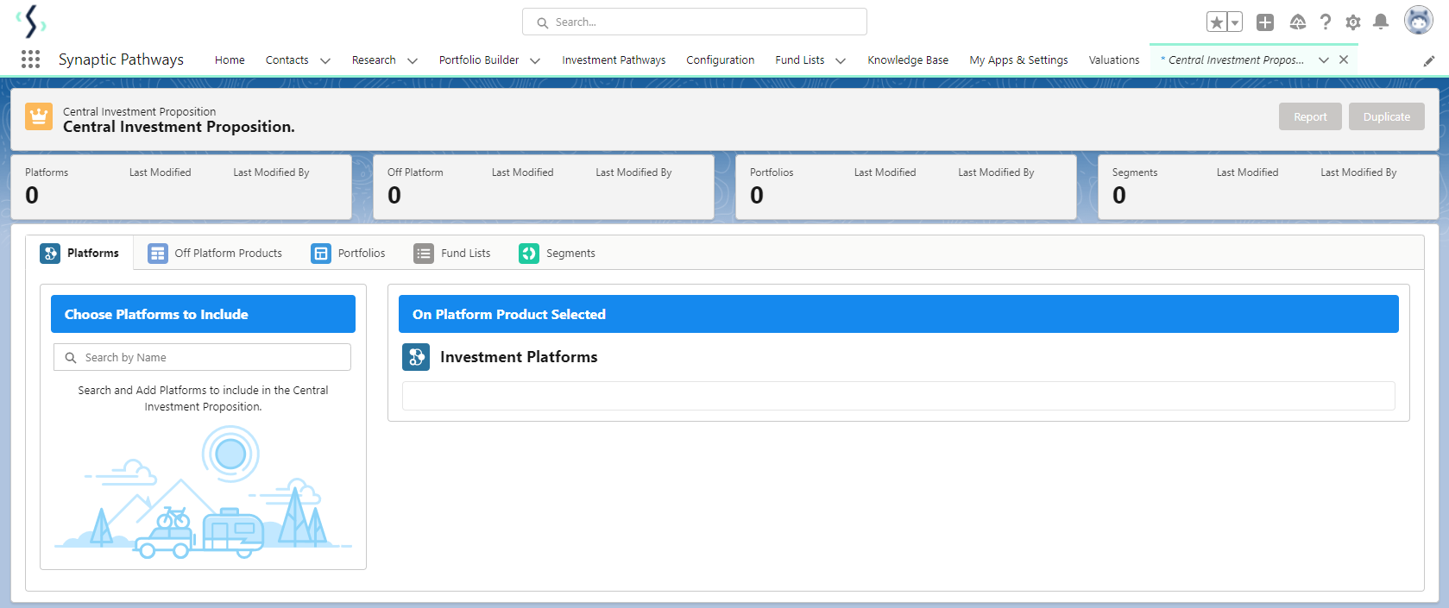
Task: Expand the Contacts menu chevron
Action: tap(325, 60)
